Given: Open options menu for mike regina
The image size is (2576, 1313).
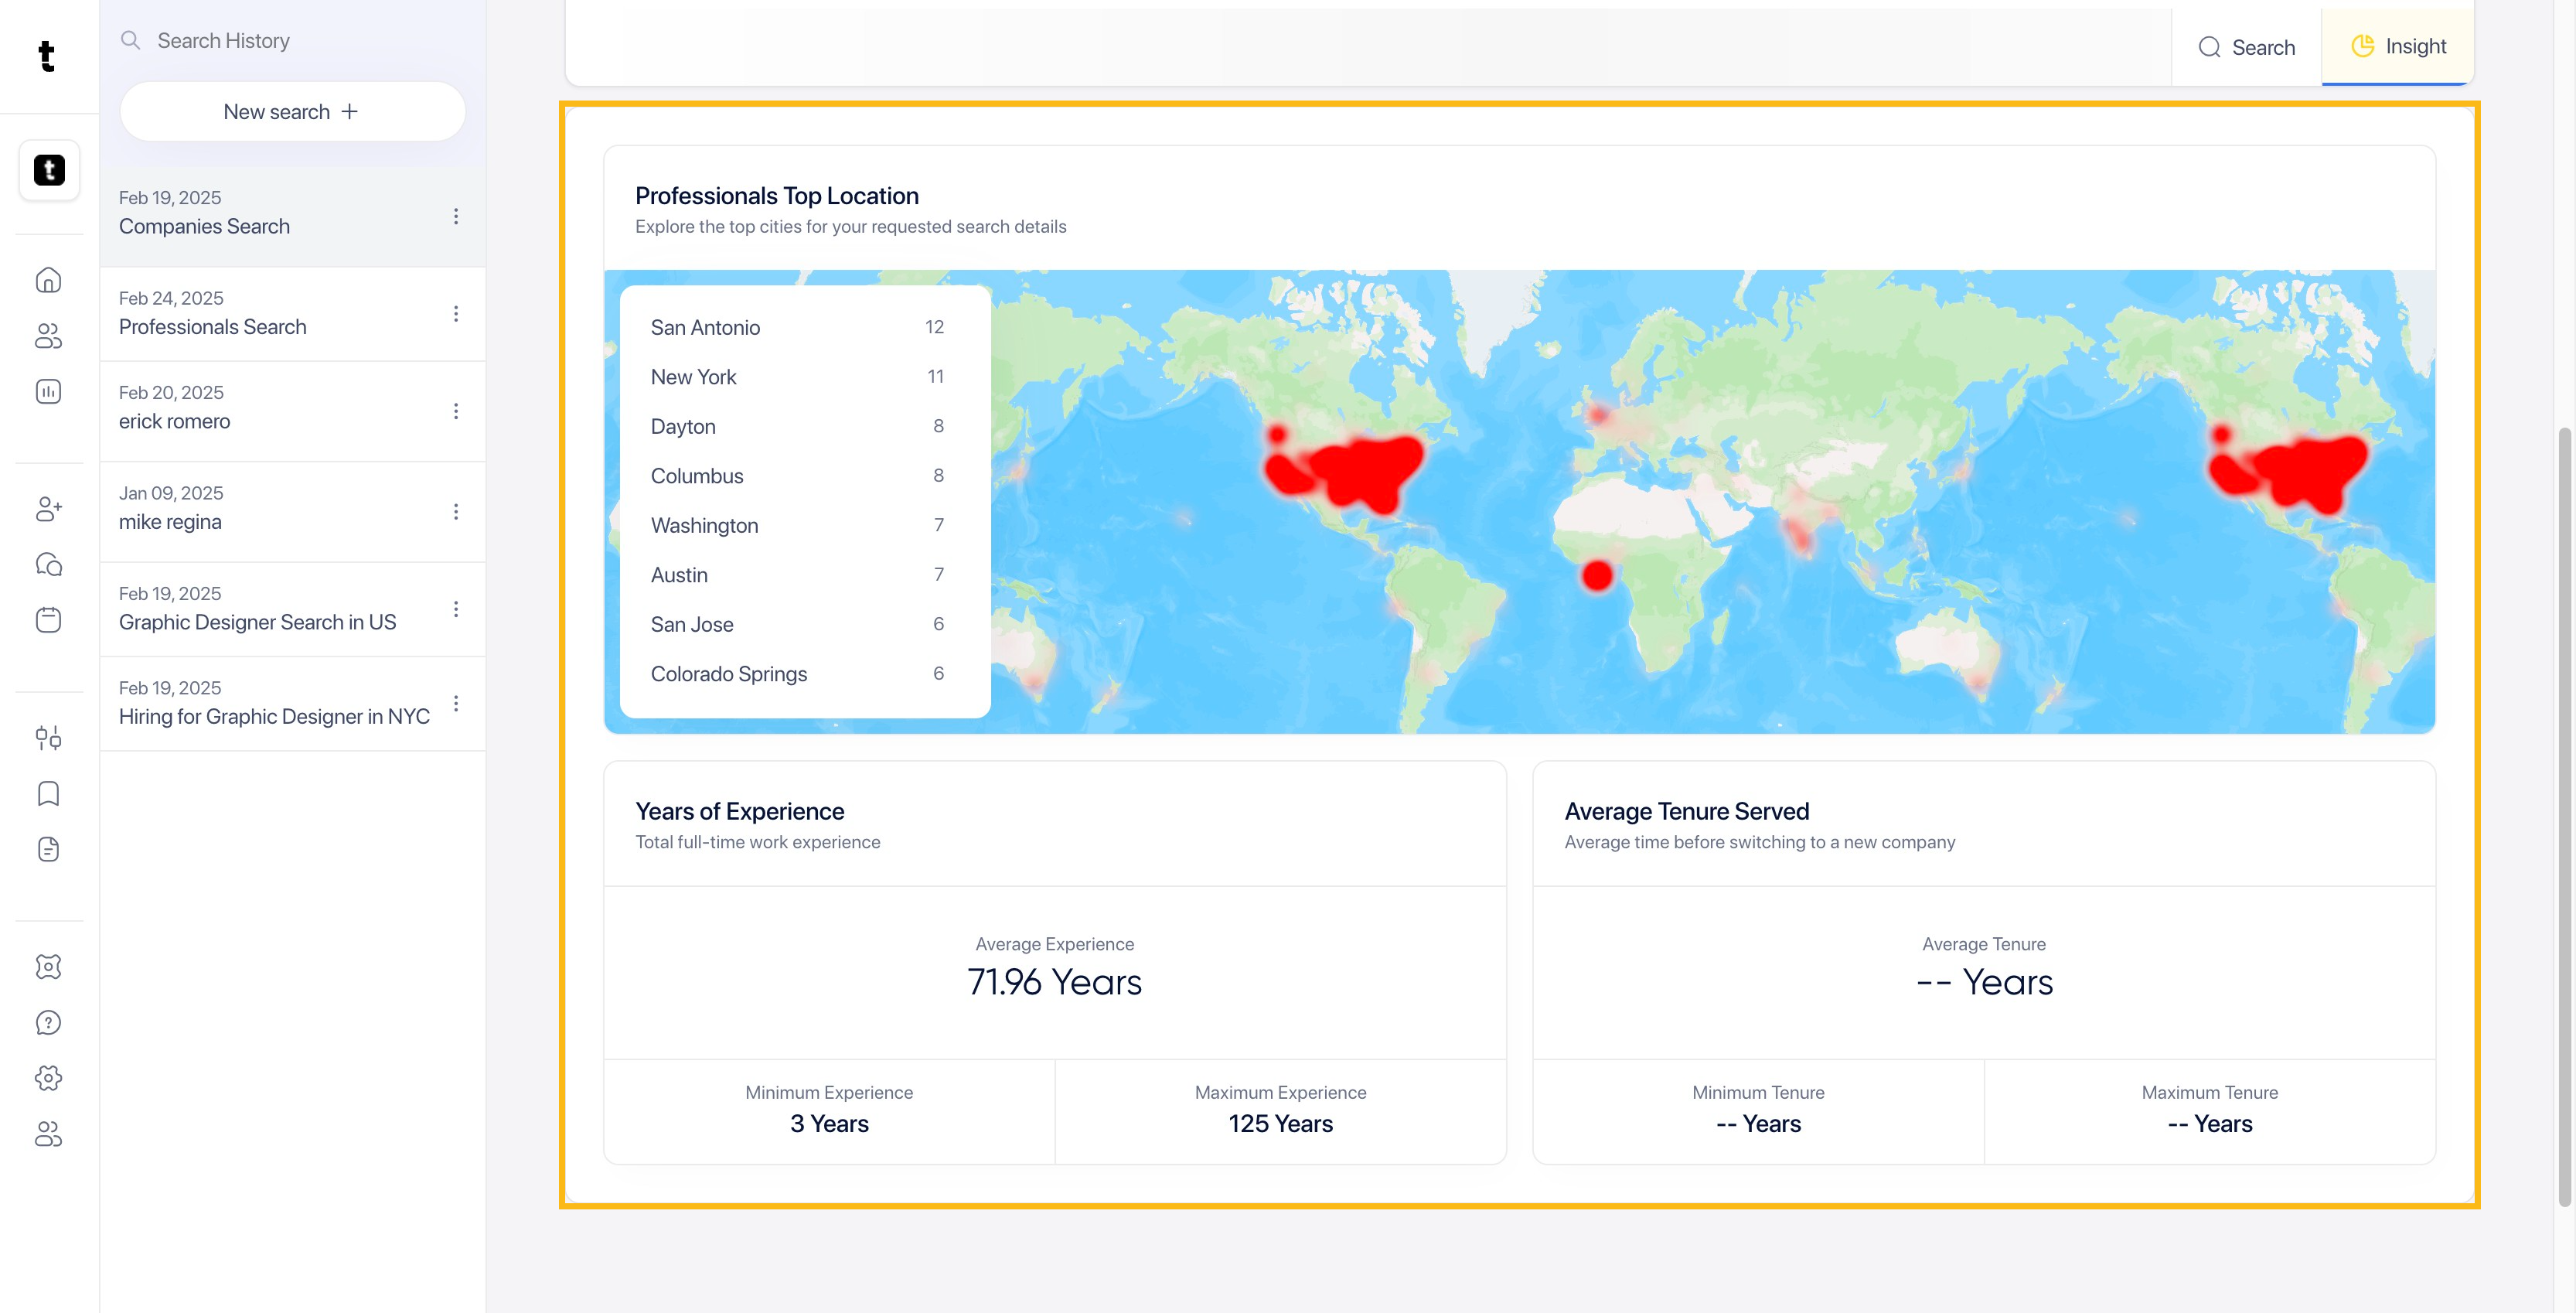Looking at the screenshot, I should (x=456, y=512).
